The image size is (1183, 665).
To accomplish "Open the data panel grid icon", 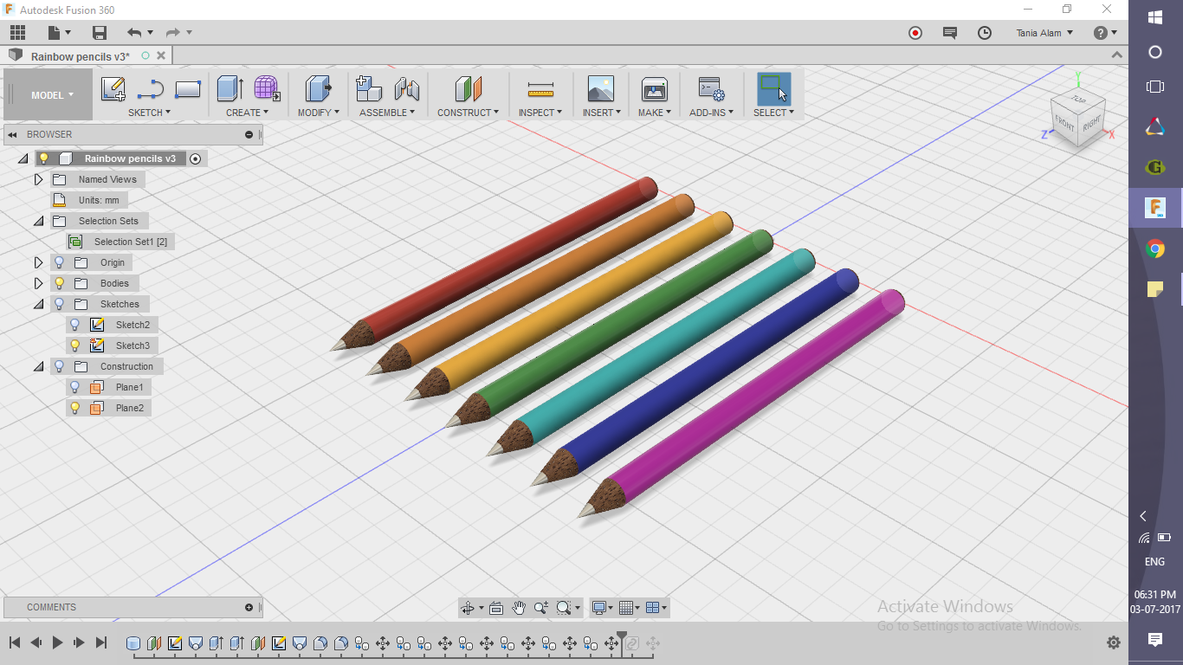I will pos(17,33).
